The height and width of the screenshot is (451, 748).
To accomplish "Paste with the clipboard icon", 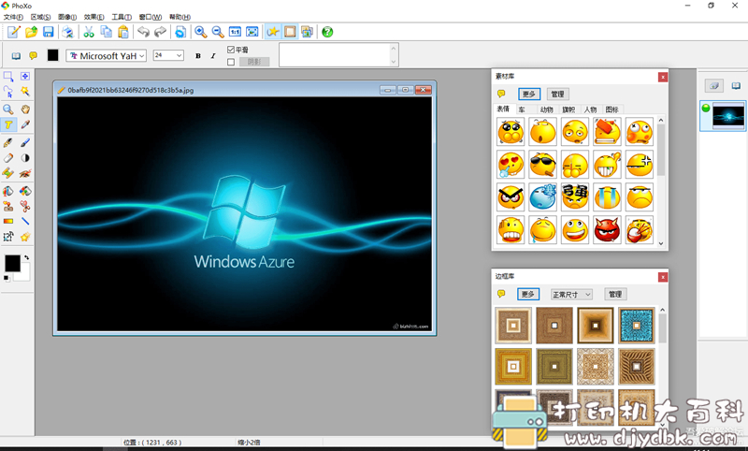I will tap(123, 32).
